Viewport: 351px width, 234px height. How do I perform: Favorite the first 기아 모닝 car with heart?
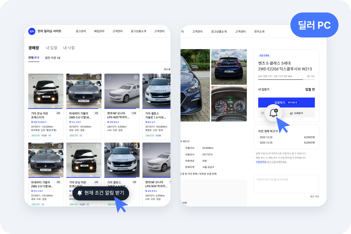32,78
